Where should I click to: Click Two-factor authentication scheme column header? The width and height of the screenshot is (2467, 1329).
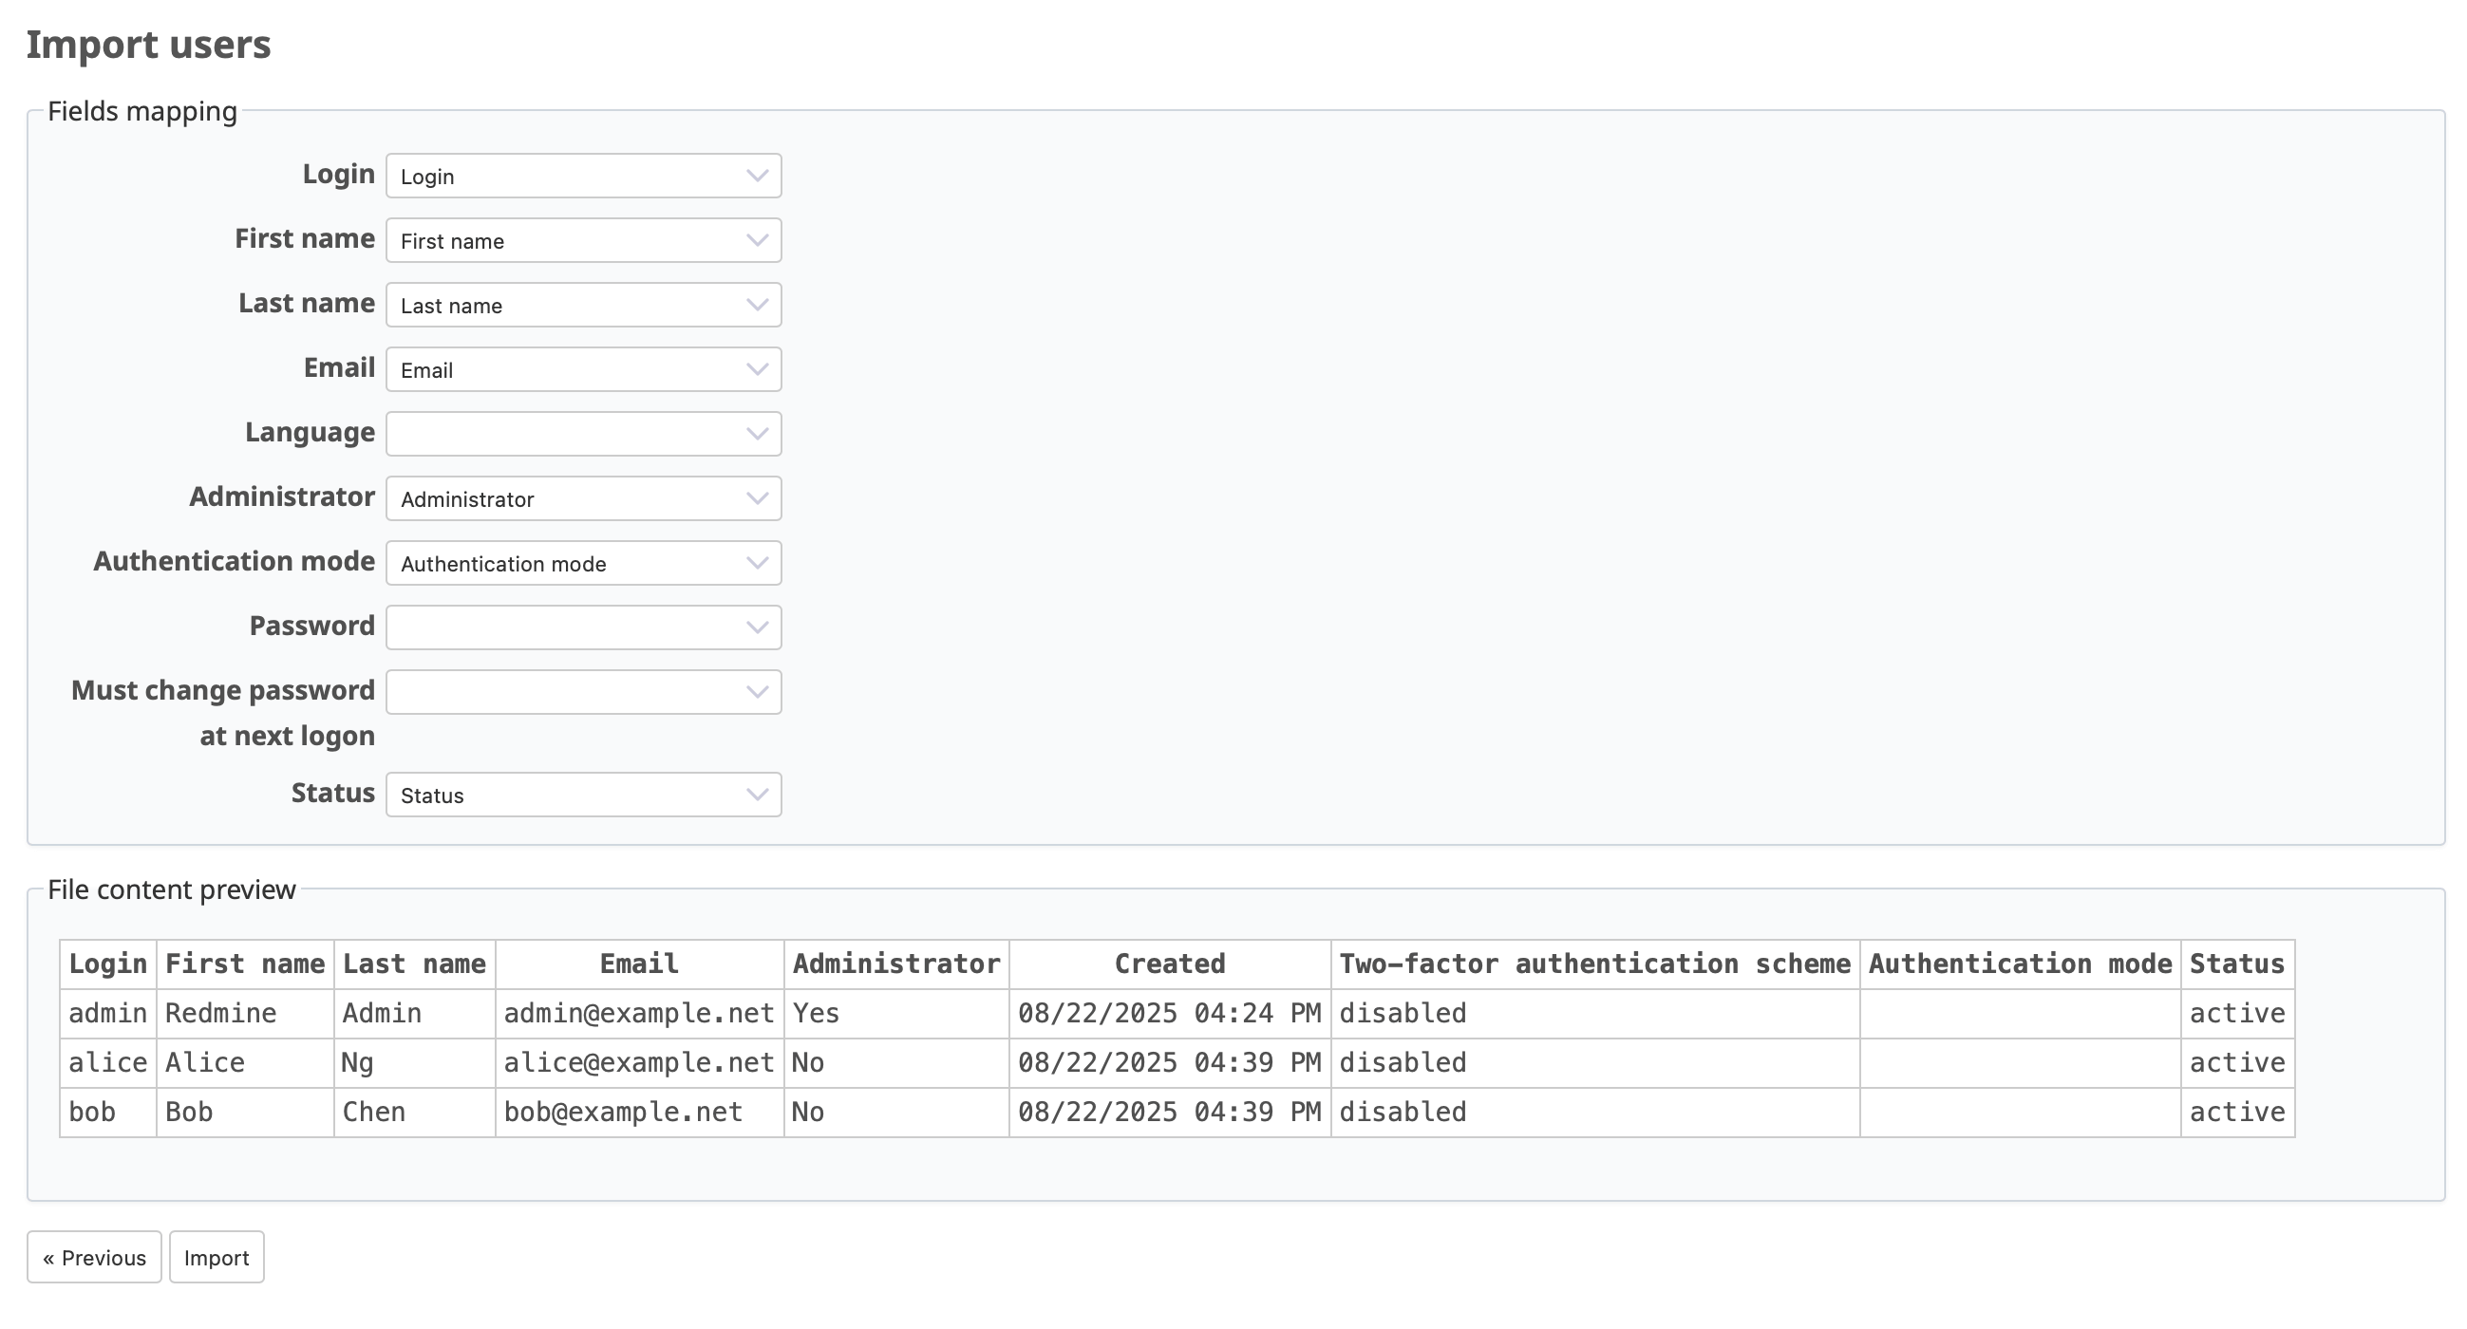[x=1594, y=964]
